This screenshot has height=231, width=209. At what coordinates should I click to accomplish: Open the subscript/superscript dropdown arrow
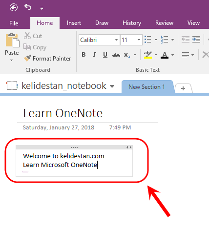coord(135,55)
